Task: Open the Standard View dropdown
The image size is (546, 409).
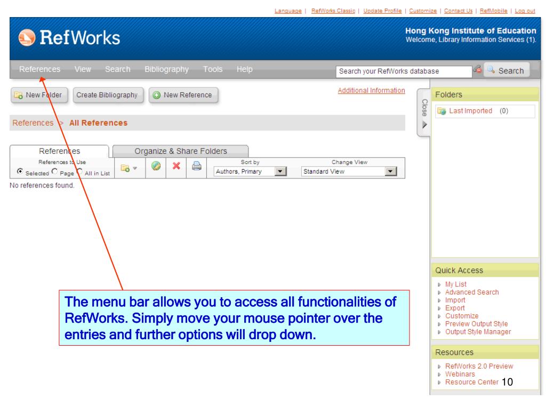Action: pos(349,171)
